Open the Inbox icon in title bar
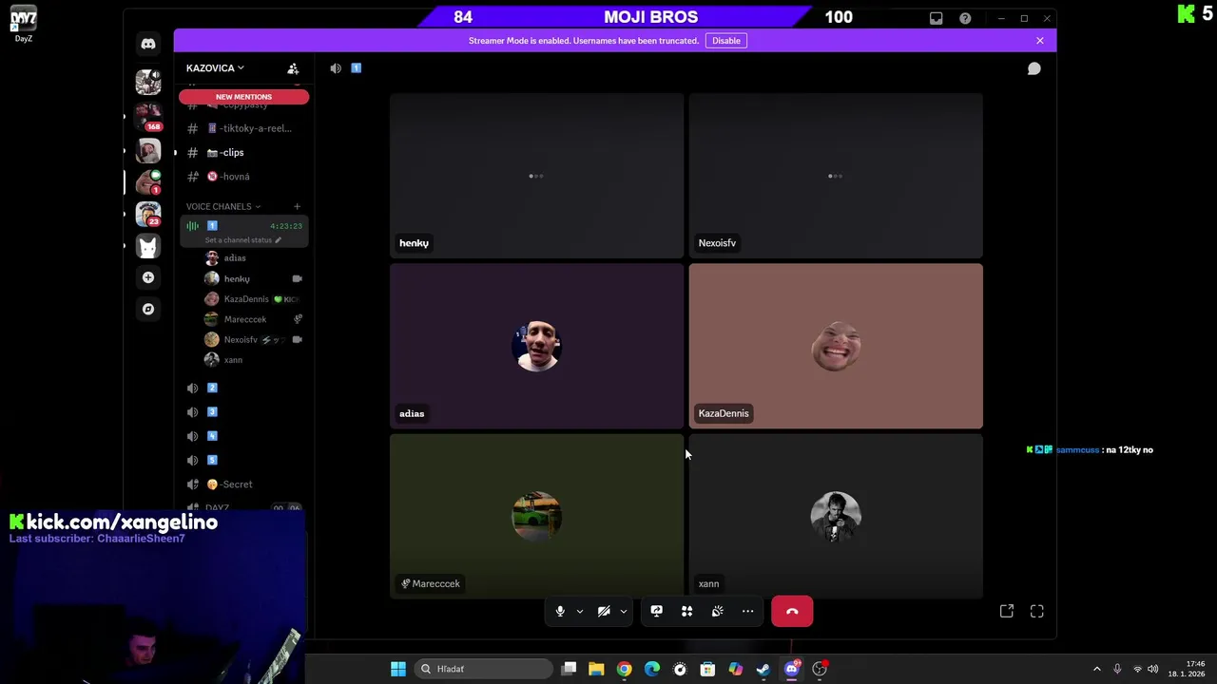 pyautogui.click(x=937, y=18)
